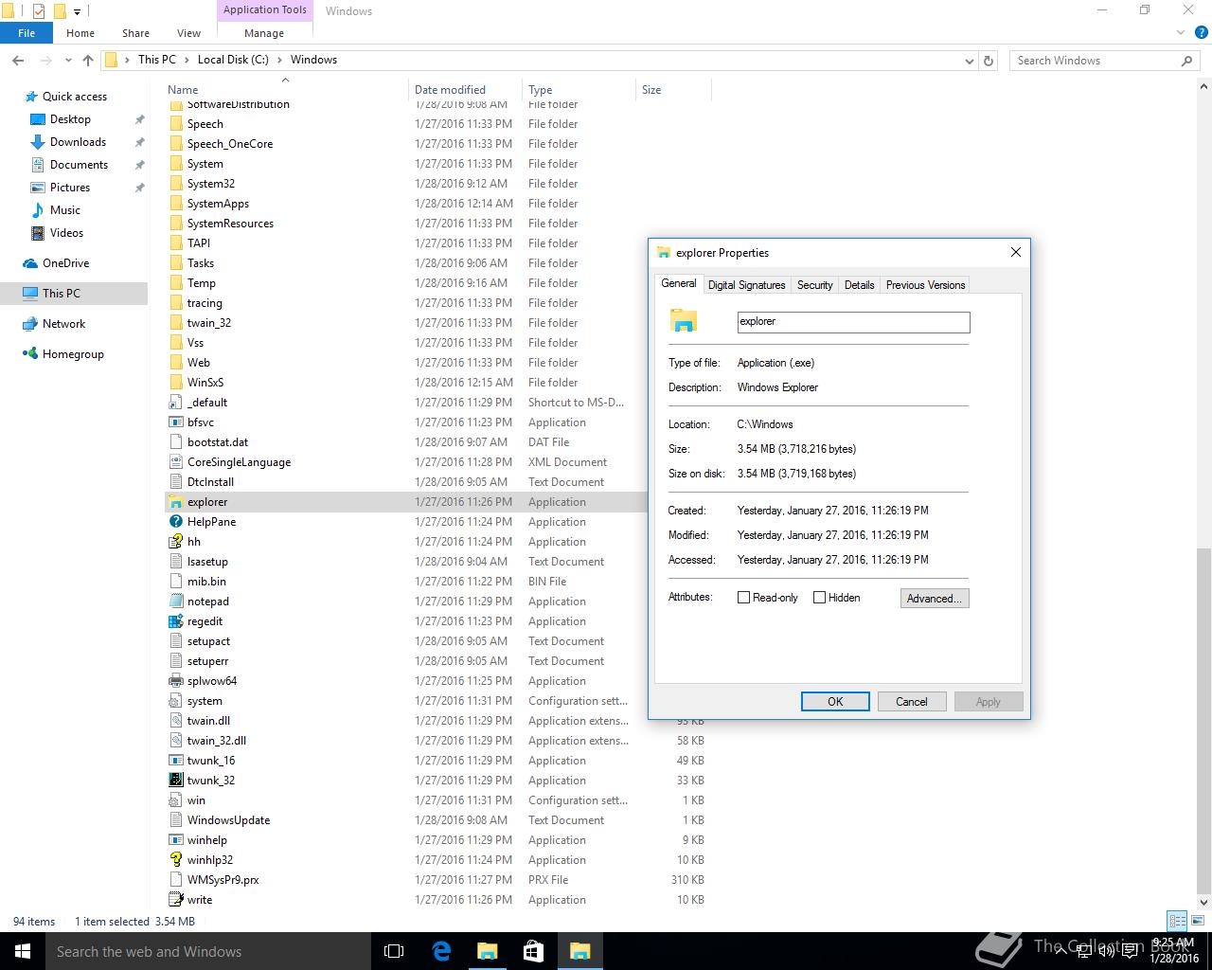
Task: Select This PC in navigation pane
Action: click(x=62, y=294)
